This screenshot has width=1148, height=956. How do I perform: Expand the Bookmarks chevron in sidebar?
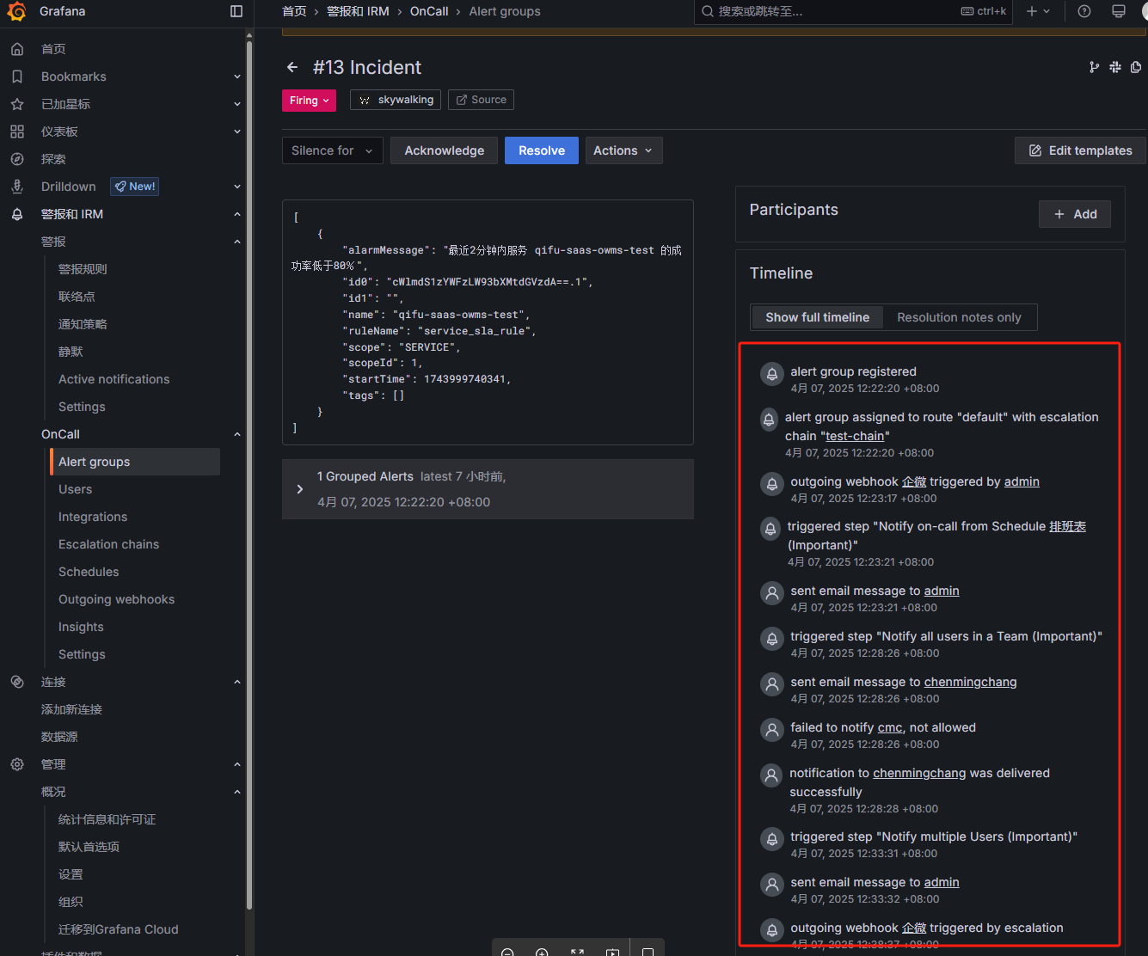(237, 77)
